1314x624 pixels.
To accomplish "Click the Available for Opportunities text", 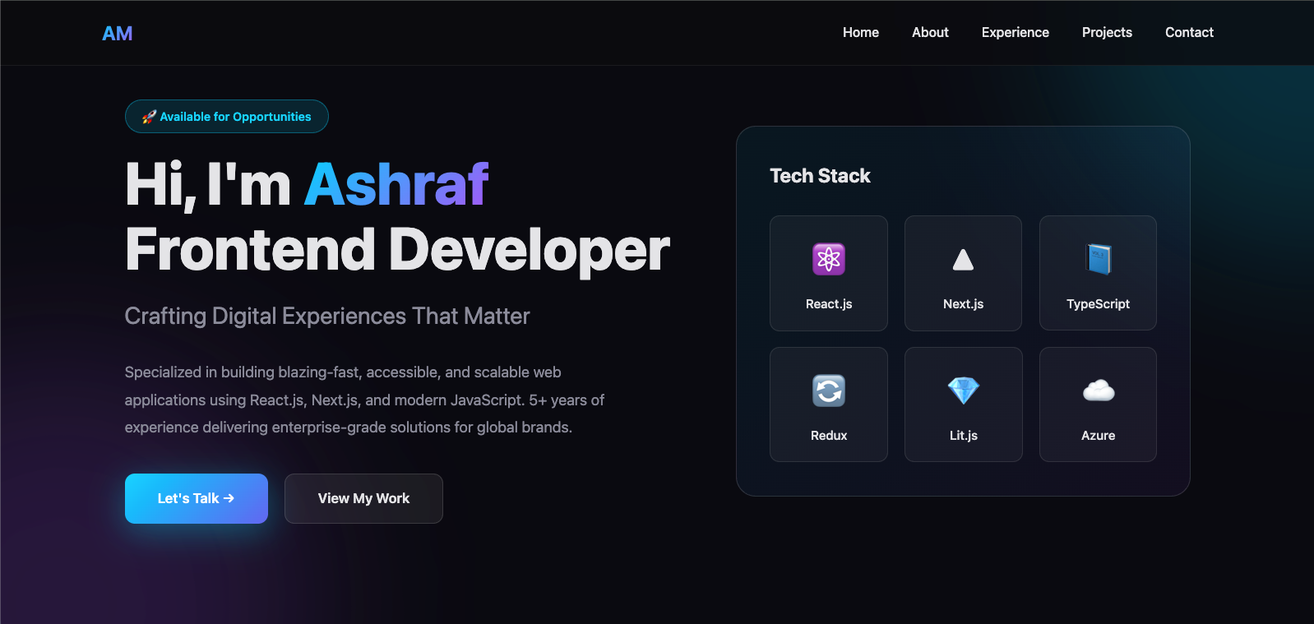I will [x=235, y=117].
